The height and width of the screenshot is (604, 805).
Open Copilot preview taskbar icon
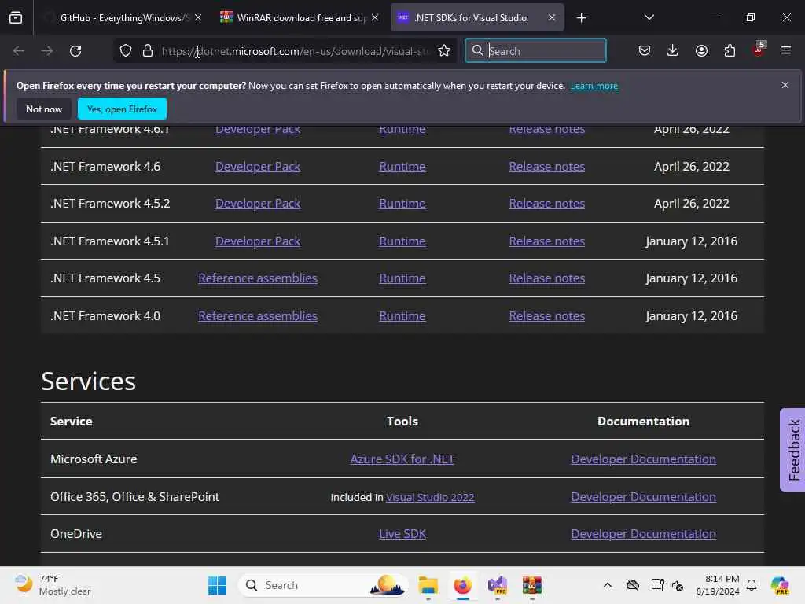(780, 585)
